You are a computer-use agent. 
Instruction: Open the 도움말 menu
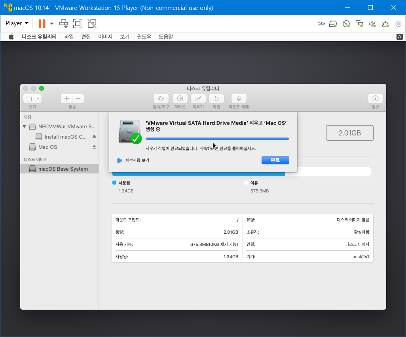[x=166, y=37]
